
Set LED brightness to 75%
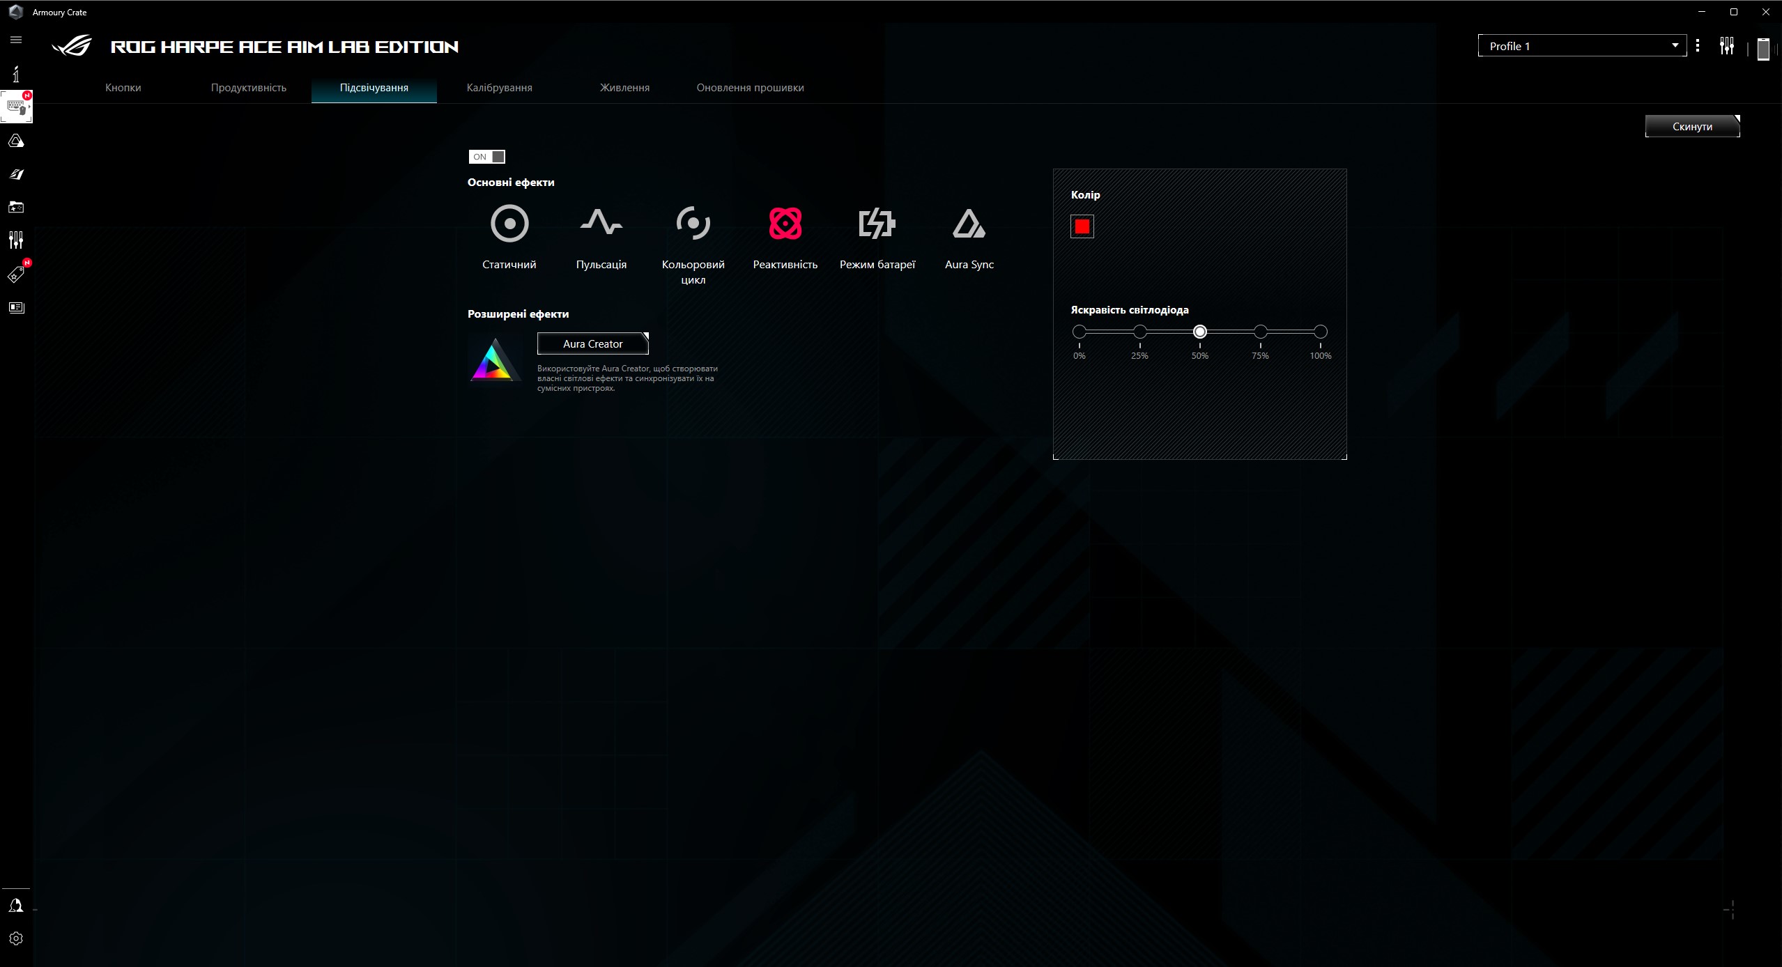point(1260,332)
